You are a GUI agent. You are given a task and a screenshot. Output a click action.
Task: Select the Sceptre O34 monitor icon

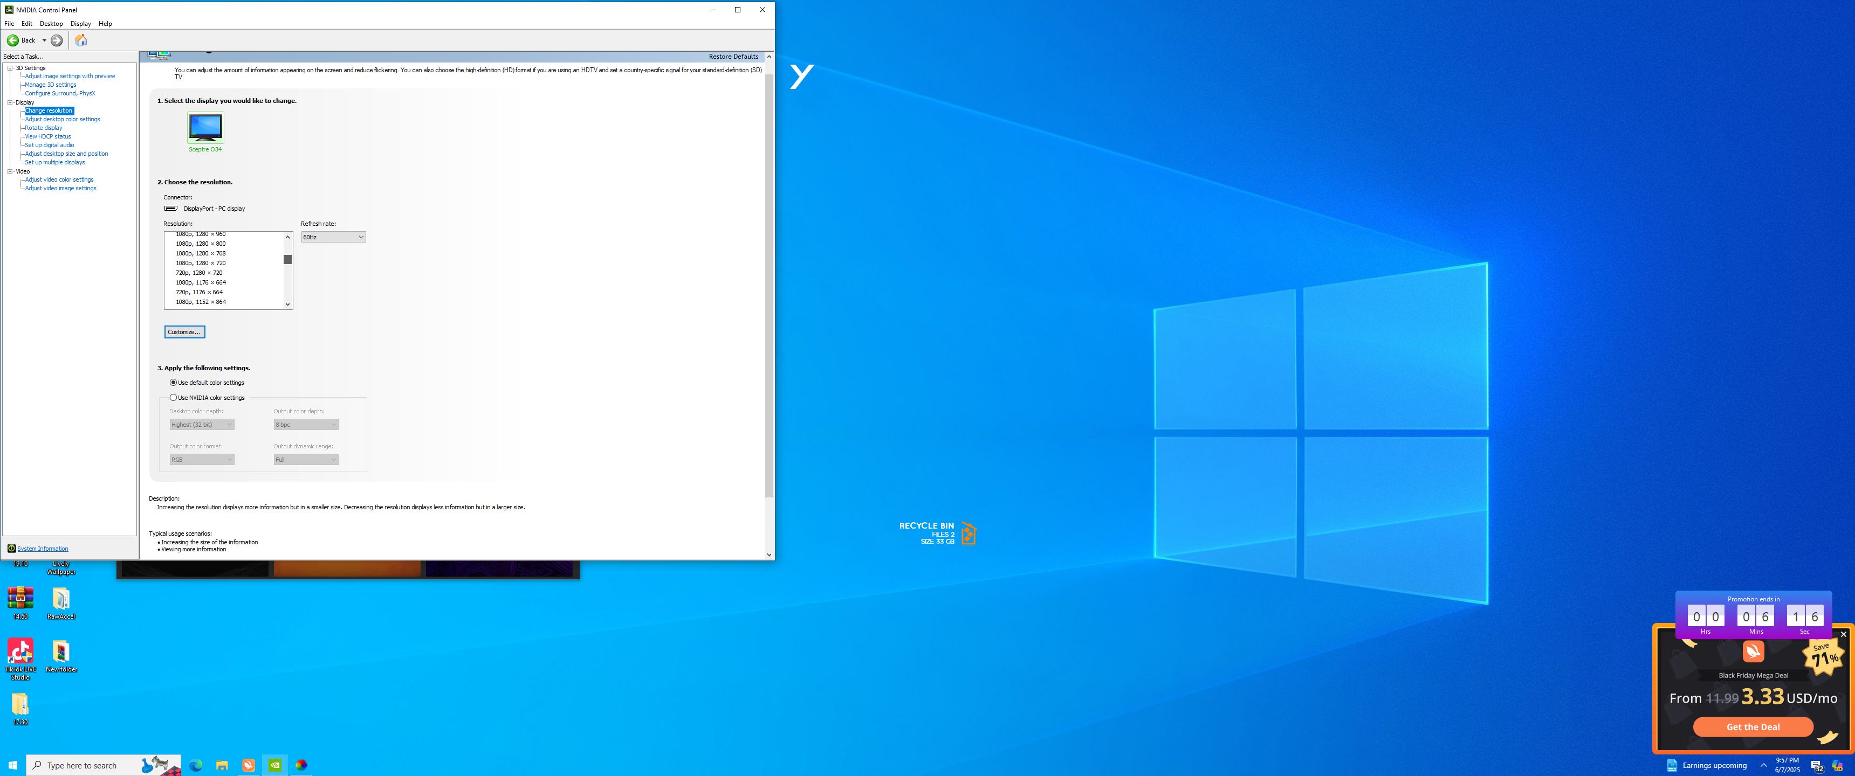tap(205, 127)
